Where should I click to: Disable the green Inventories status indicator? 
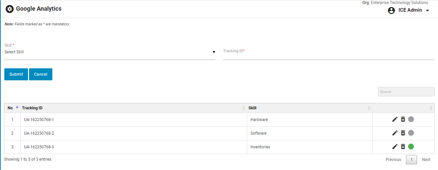(411, 147)
